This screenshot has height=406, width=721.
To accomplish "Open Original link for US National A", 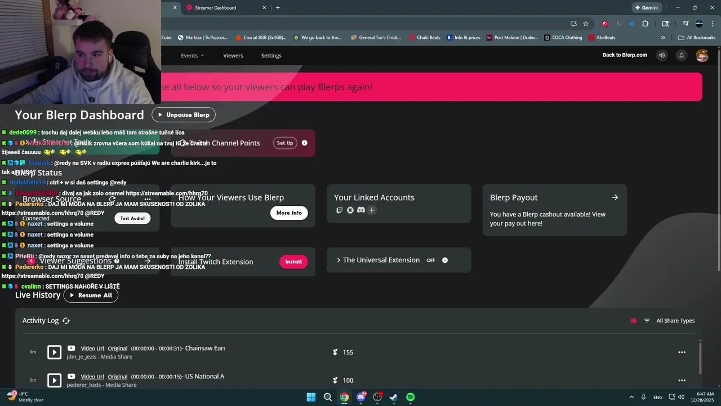I will [118, 377].
